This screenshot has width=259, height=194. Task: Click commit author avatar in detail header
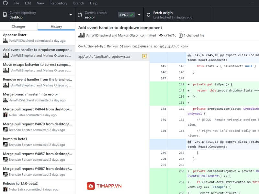pyautogui.click(x=82, y=35)
